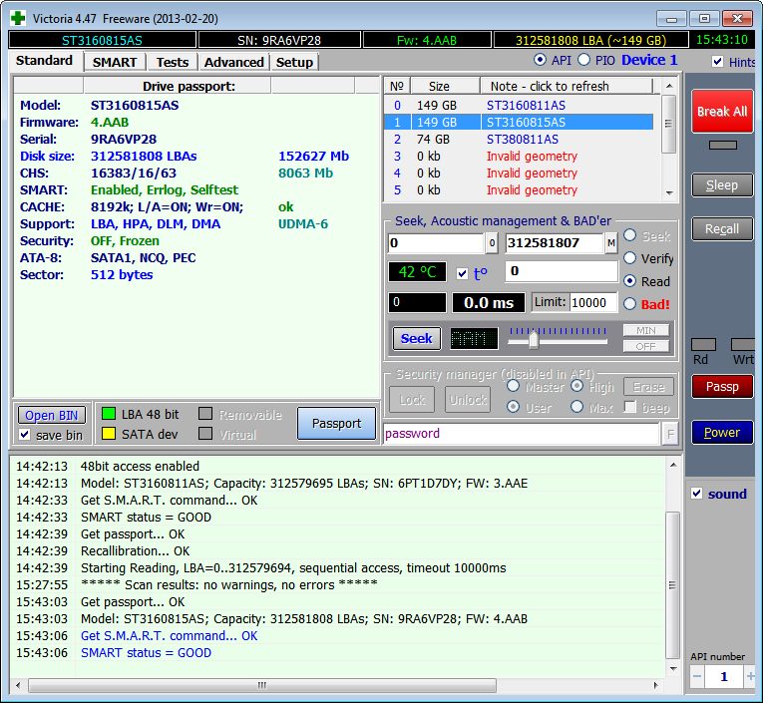Click the small 0 button beside start LBA
Screen dimensions: 763x703
[x=492, y=242]
